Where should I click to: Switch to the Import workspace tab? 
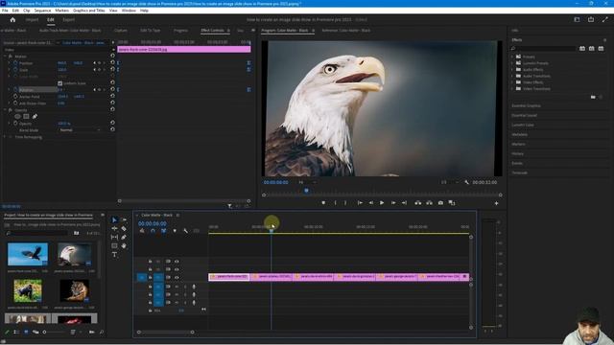click(32, 19)
